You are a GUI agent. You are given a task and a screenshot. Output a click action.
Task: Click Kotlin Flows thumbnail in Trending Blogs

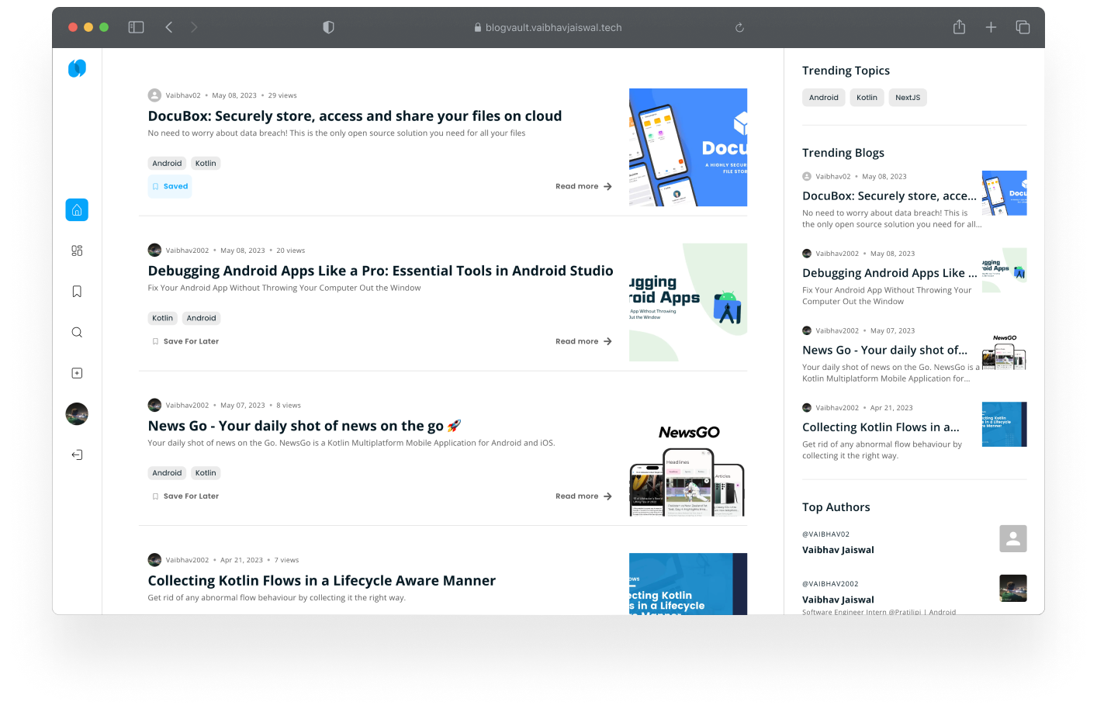pyautogui.click(x=1005, y=424)
